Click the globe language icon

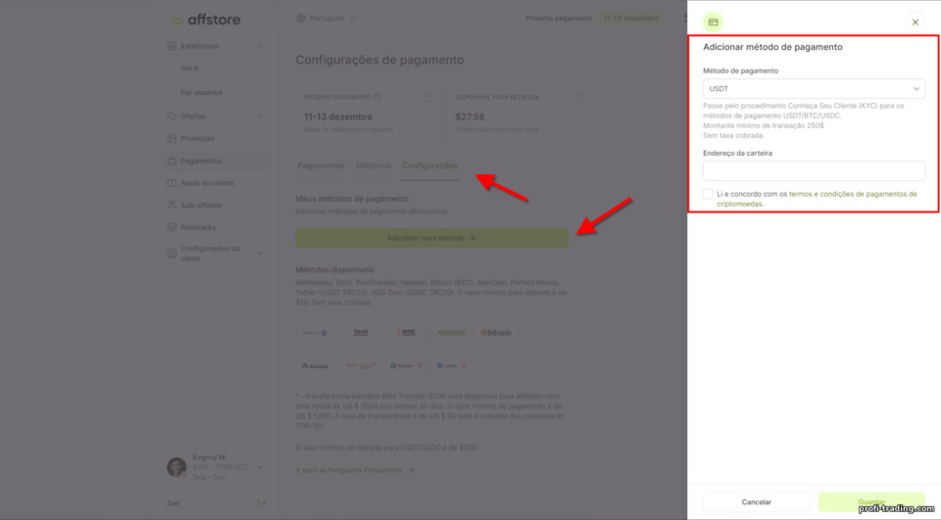point(301,18)
